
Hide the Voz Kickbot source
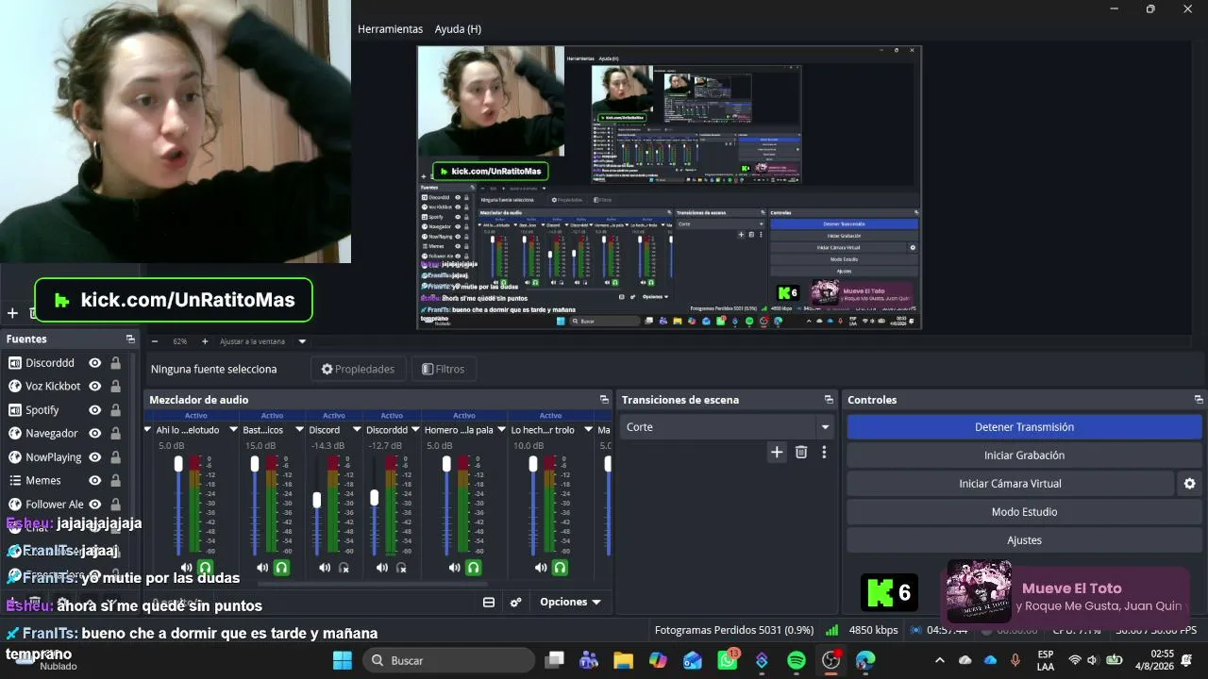click(x=95, y=386)
